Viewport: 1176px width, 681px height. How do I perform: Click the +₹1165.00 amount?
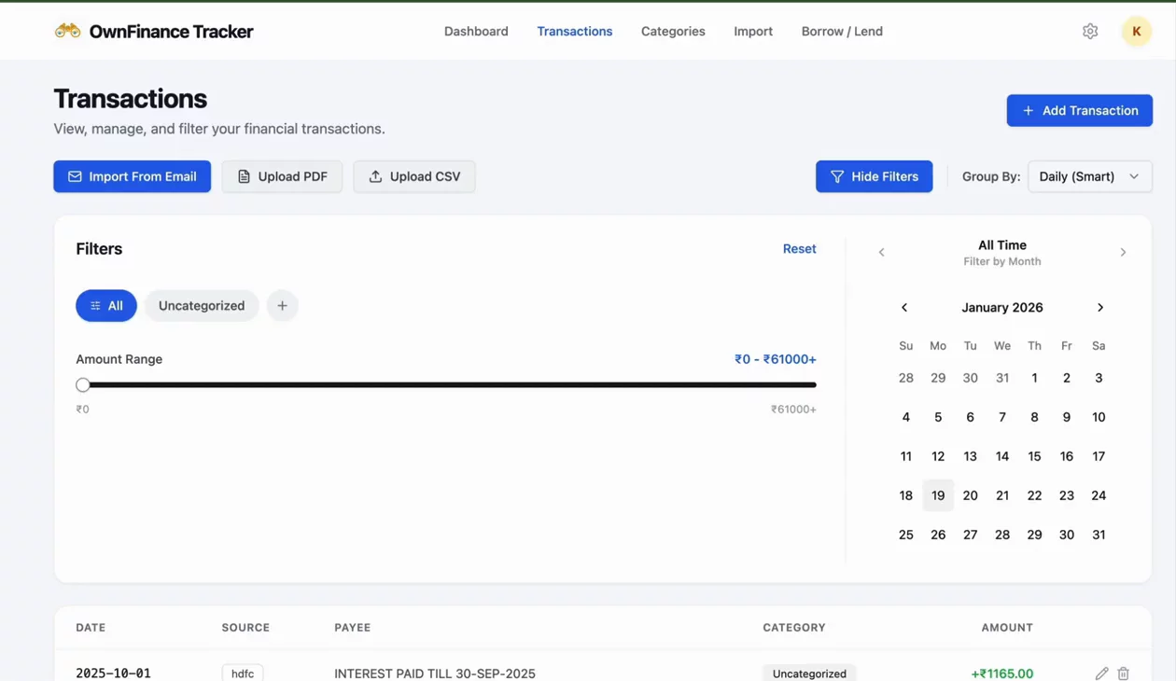click(x=1002, y=674)
